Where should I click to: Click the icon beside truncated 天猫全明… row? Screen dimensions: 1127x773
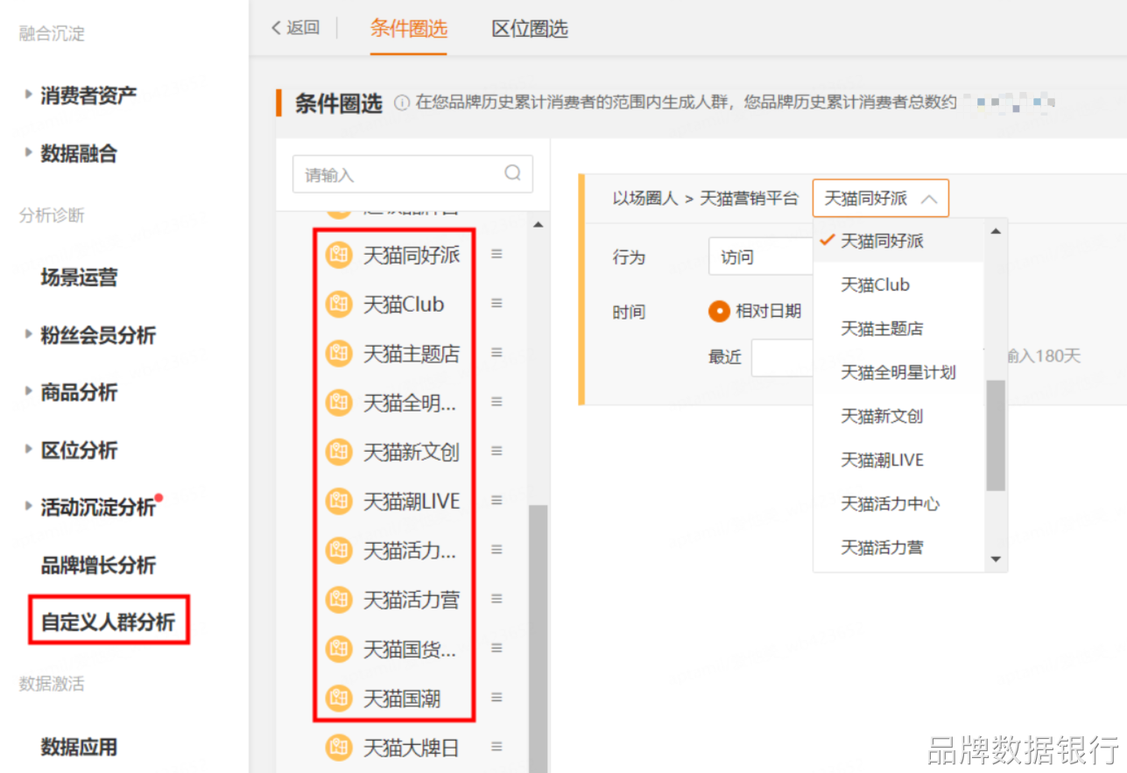coord(339,403)
